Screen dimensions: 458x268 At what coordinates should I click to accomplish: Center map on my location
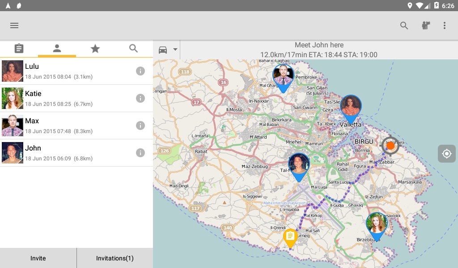[447, 153]
